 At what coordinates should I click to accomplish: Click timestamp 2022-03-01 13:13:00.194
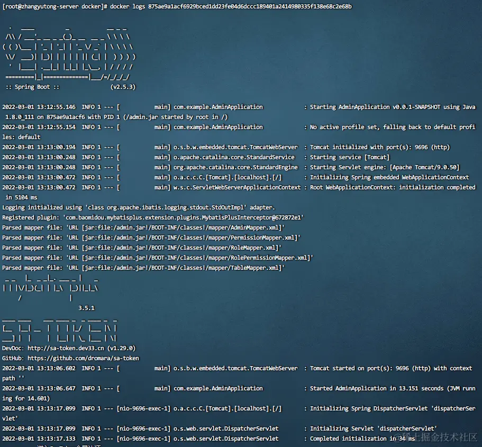tap(39, 147)
